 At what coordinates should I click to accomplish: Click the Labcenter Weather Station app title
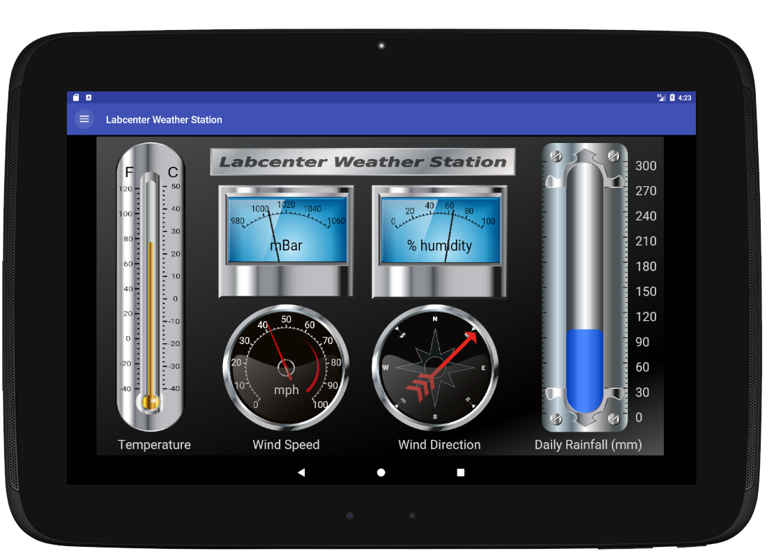[x=164, y=119]
